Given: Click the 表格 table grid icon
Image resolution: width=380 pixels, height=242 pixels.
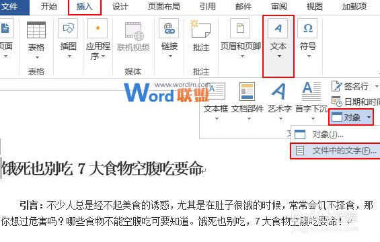Looking at the screenshot, I should pos(36,30).
